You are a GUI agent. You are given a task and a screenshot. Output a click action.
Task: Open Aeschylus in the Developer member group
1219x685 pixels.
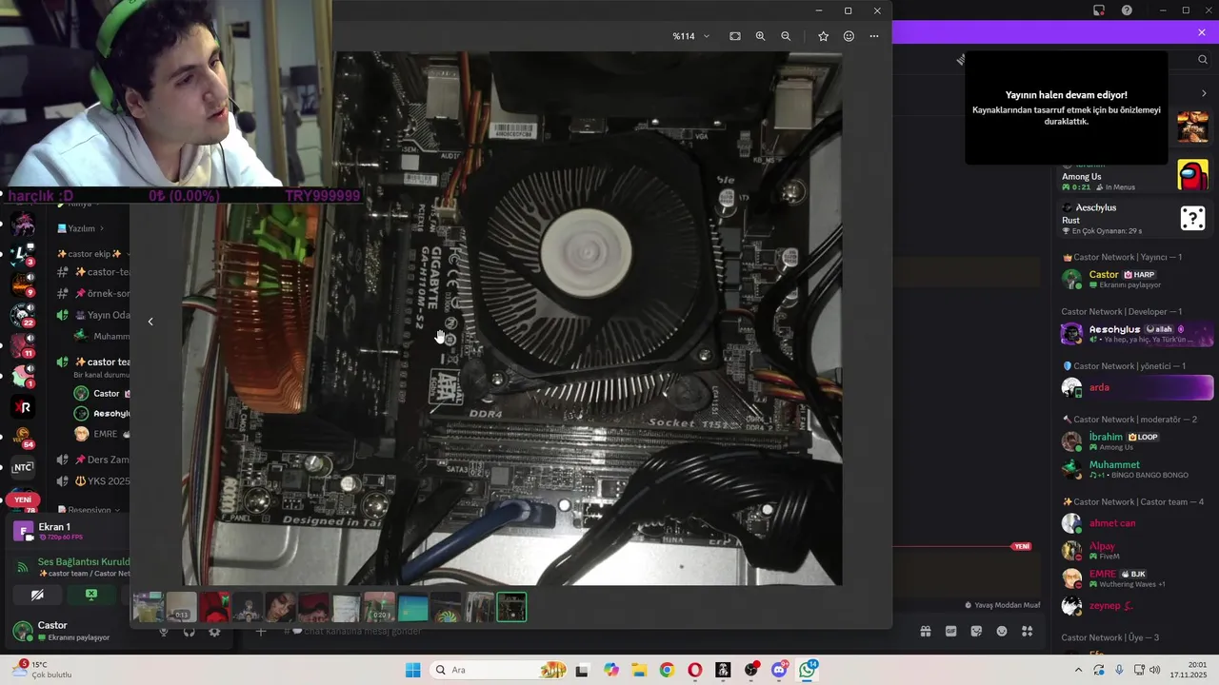(1135, 333)
